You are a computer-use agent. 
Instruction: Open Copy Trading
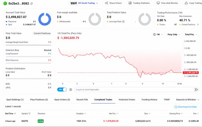point(193,3)
